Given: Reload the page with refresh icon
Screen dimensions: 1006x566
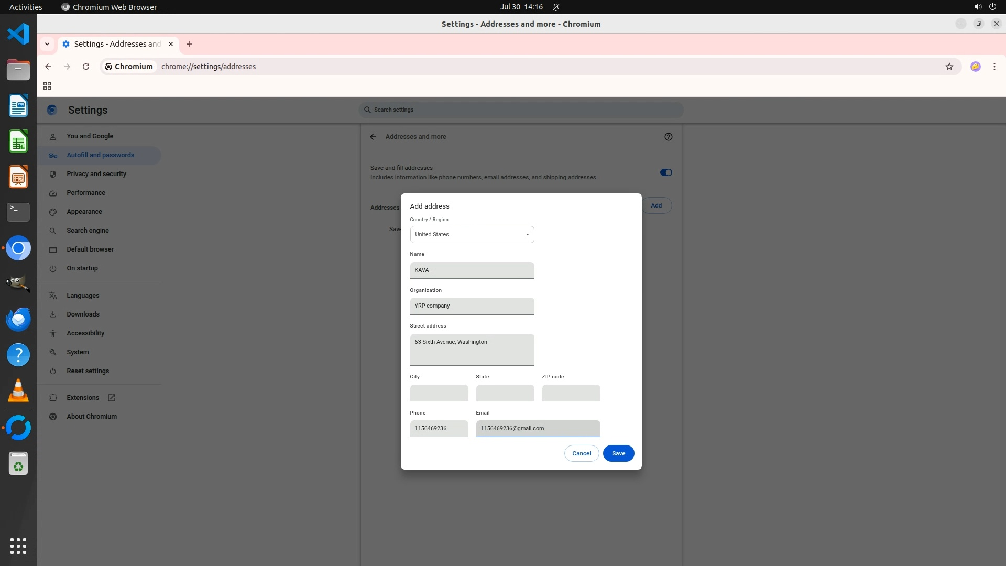Looking at the screenshot, I should click(x=86, y=67).
